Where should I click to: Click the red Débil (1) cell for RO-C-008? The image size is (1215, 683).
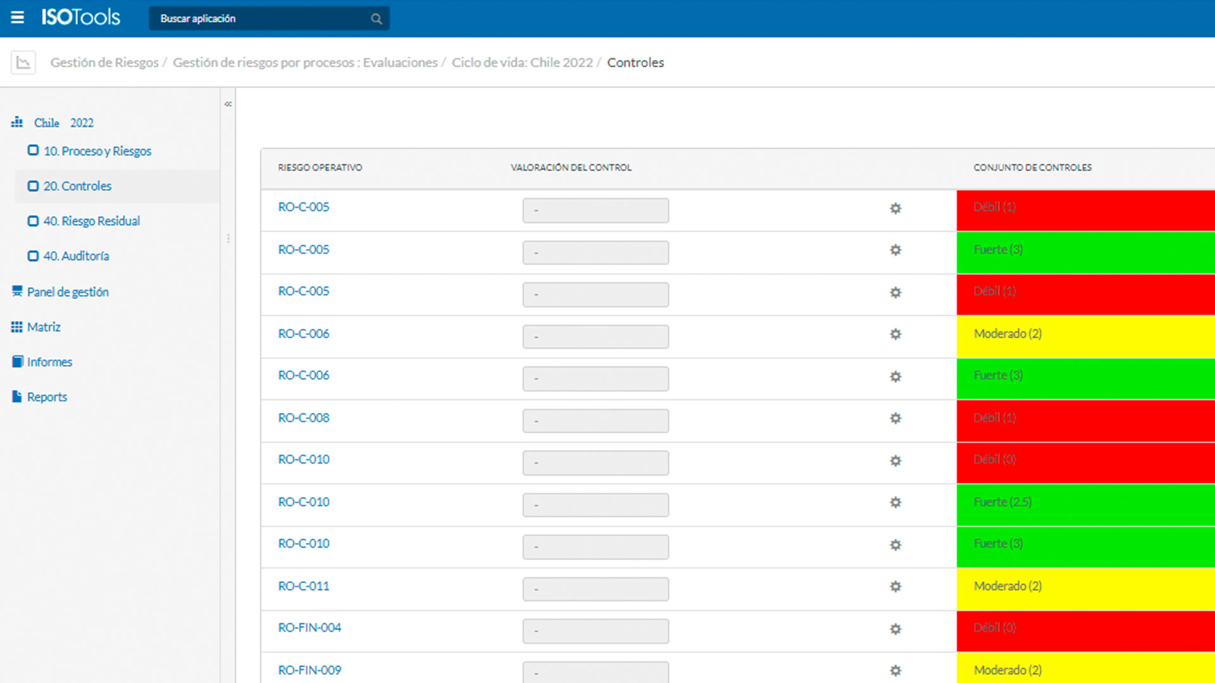coord(1086,421)
